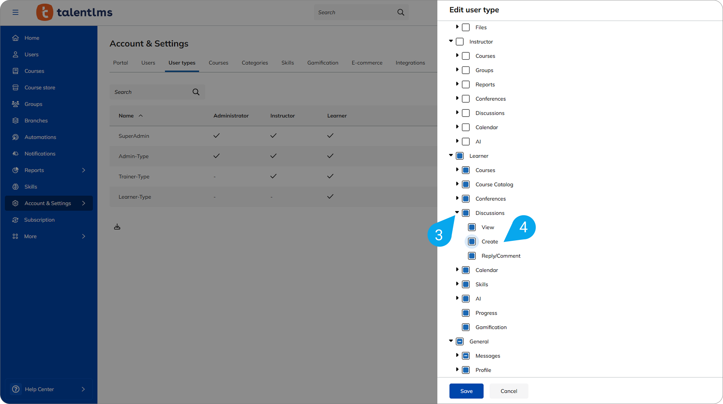
Task: Click the top search magnifier icon
Action: [x=400, y=12]
